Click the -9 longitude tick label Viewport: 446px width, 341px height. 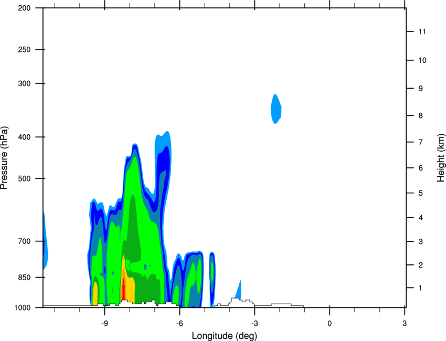click(104, 324)
